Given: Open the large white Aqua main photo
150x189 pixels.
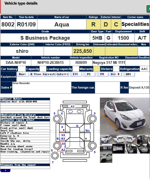Looking at the screenshot, I should click(x=125, y=116).
